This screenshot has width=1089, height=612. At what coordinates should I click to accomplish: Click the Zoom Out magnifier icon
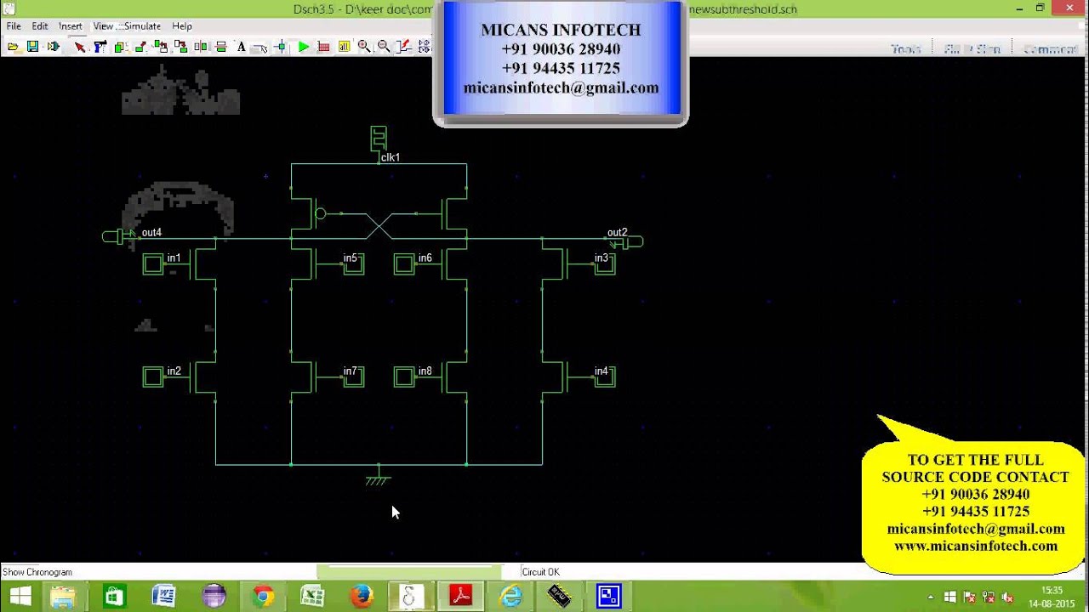[384, 47]
